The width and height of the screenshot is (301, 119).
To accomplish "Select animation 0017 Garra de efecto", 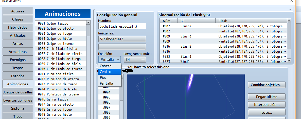I will pyautogui.click(x=61, y=104).
